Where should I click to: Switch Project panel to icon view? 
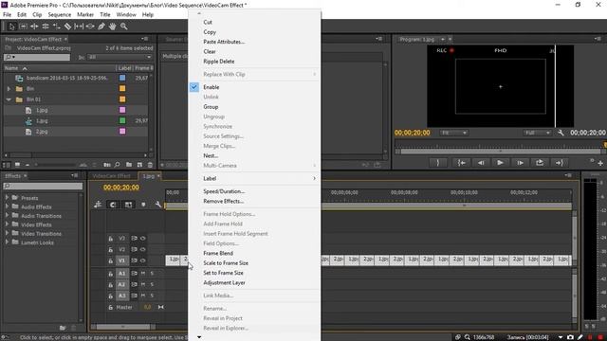click(x=17, y=165)
